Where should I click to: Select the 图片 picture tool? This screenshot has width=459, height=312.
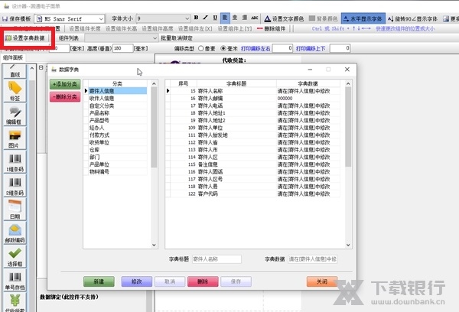[x=15, y=138]
